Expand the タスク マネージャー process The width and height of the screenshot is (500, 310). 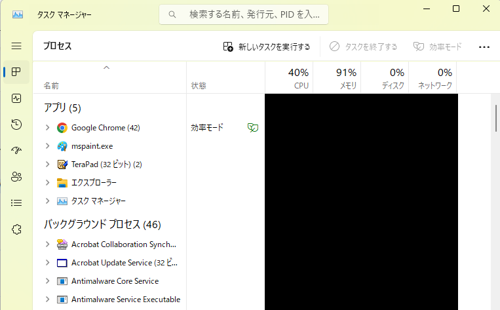(x=48, y=201)
